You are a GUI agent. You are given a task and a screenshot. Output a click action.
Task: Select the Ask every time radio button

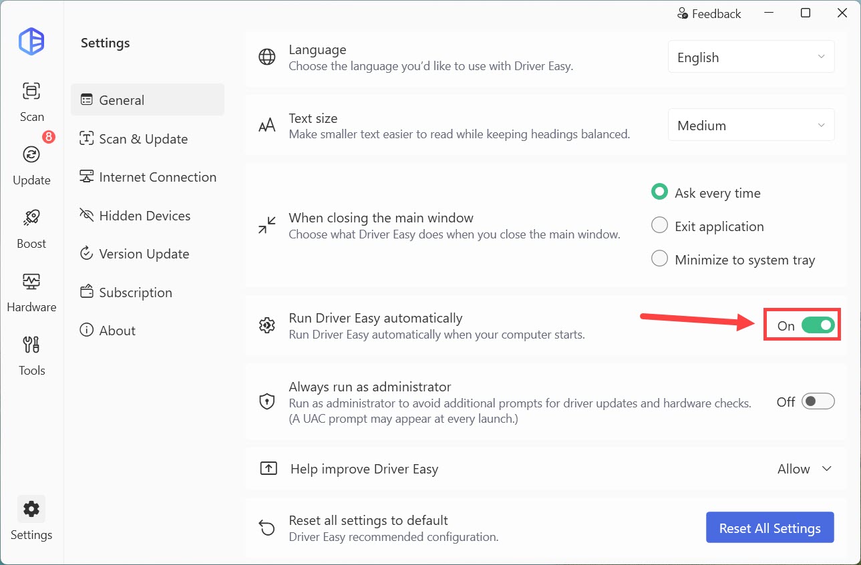coord(659,192)
